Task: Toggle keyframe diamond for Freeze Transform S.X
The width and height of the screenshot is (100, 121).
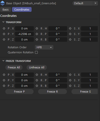Action: pos(70,75)
